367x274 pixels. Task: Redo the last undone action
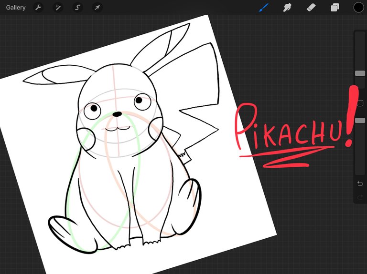click(360, 198)
